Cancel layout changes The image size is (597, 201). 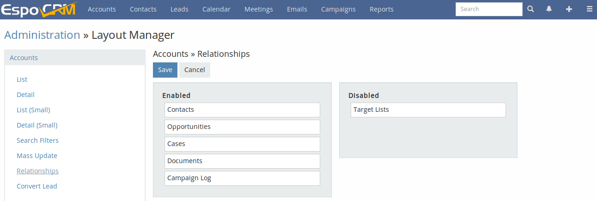[x=195, y=70]
